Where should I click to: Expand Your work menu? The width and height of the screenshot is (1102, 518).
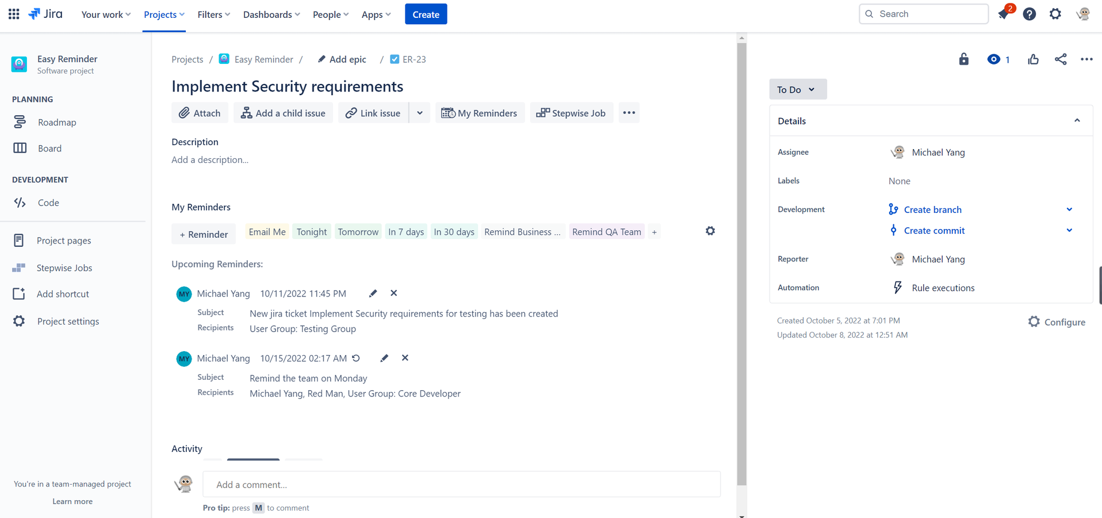(x=106, y=14)
